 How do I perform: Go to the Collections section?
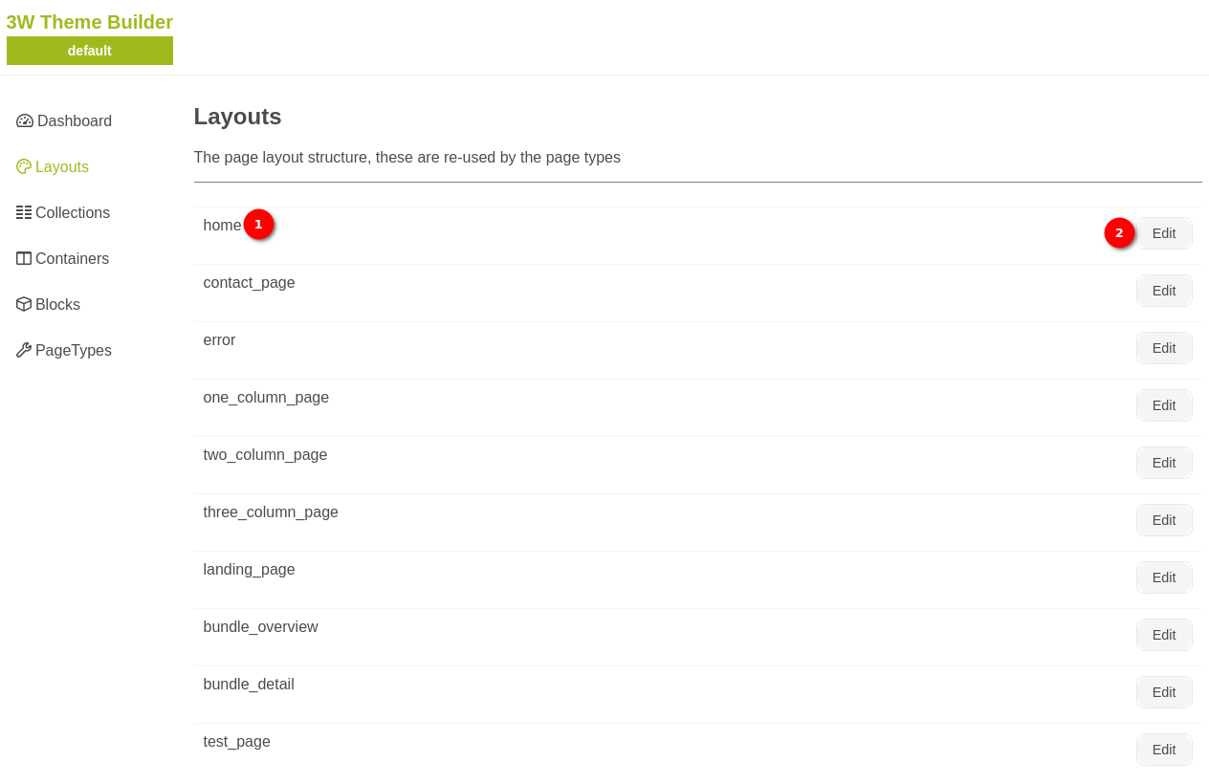72,212
